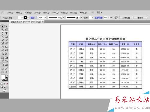Open the 文字(T) menu

click(x=37, y=13)
